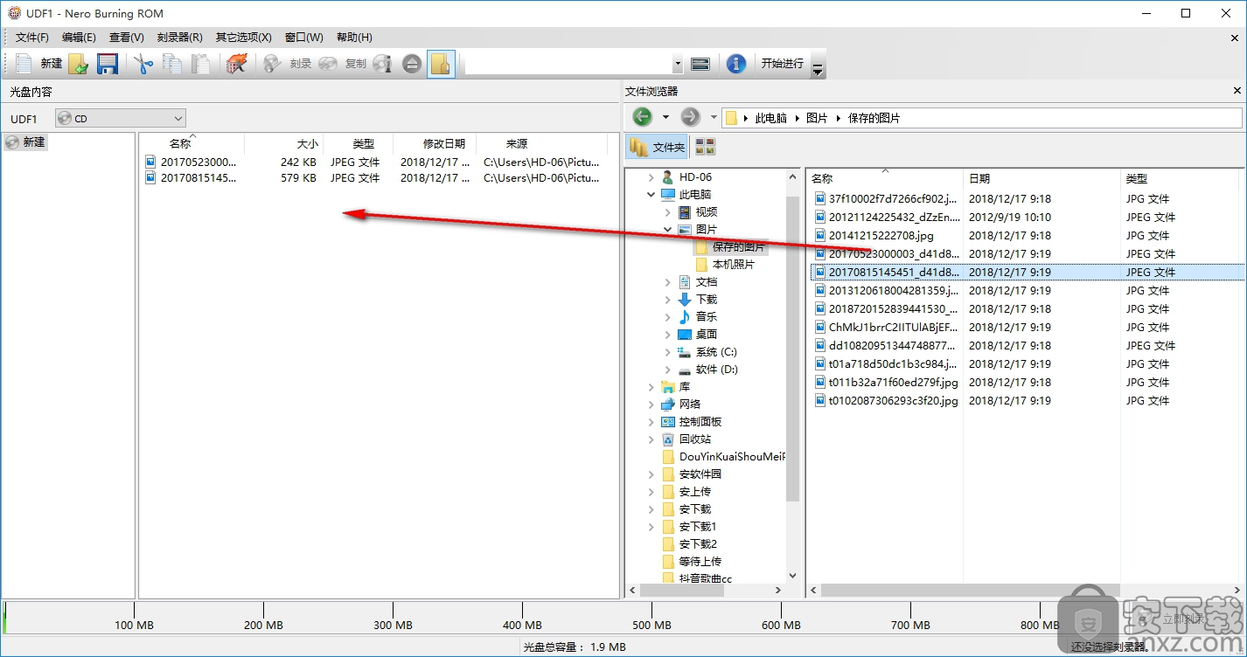Close the 文件浏览器 panel

(1237, 91)
